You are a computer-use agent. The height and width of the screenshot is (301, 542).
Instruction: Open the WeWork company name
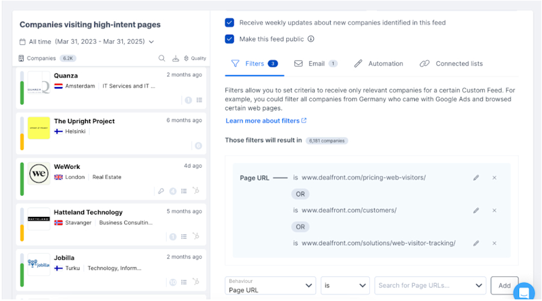pos(67,167)
